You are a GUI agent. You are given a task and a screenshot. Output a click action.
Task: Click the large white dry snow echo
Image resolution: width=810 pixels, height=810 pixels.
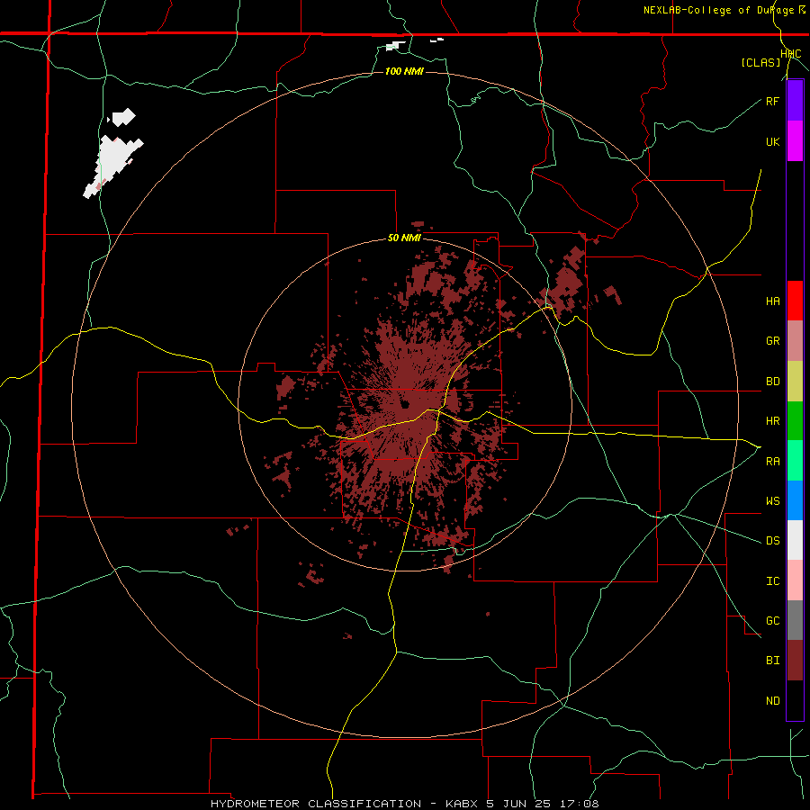(112, 166)
